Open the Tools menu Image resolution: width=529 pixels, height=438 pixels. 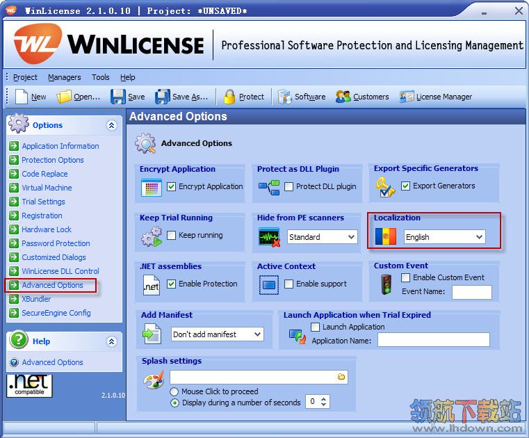pyautogui.click(x=101, y=77)
